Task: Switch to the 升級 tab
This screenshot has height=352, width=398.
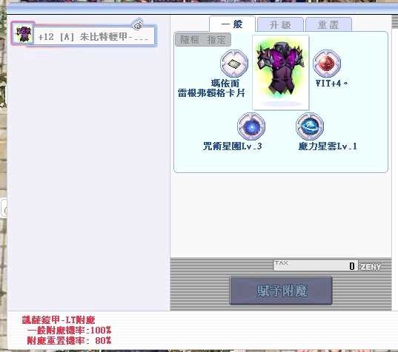Action: [280, 25]
